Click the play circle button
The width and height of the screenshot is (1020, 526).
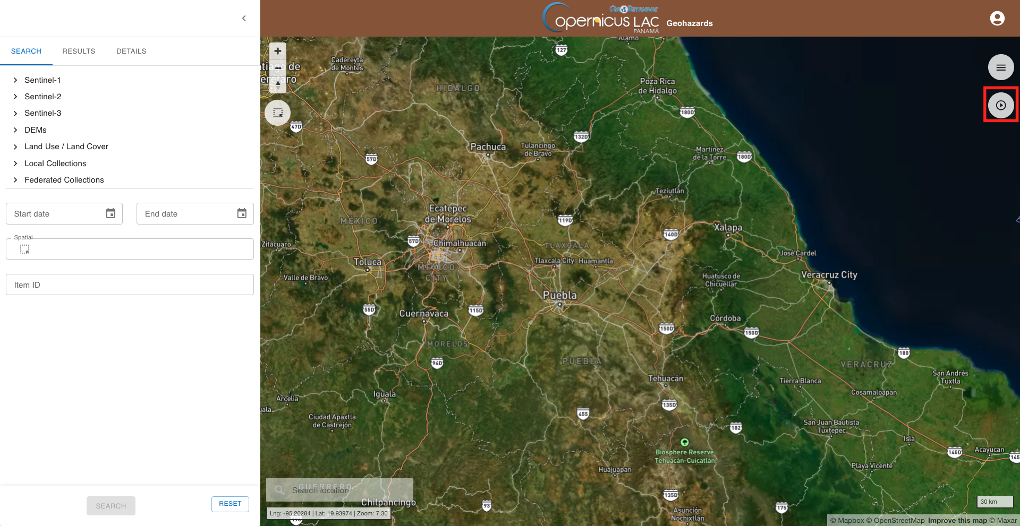pos(1001,105)
